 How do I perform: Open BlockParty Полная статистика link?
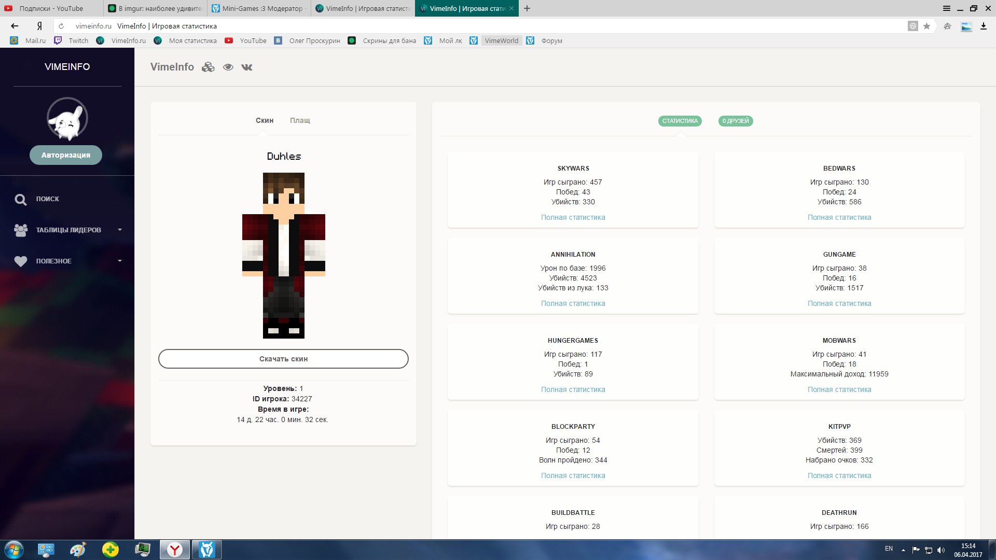(573, 475)
